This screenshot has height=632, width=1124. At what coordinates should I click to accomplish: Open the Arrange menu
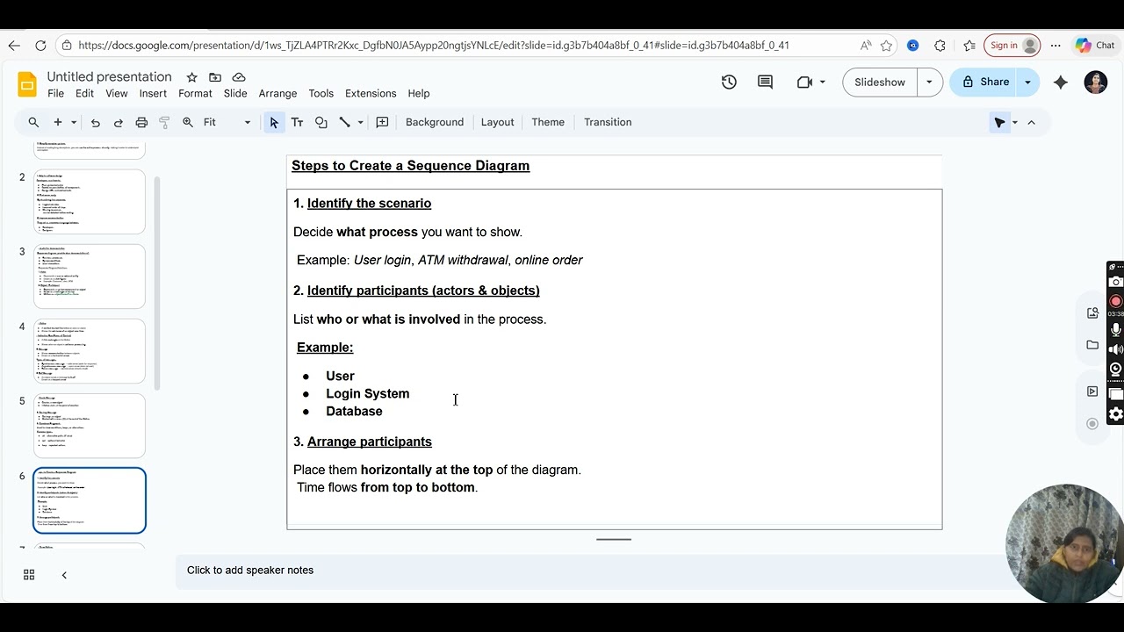click(x=277, y=93)
